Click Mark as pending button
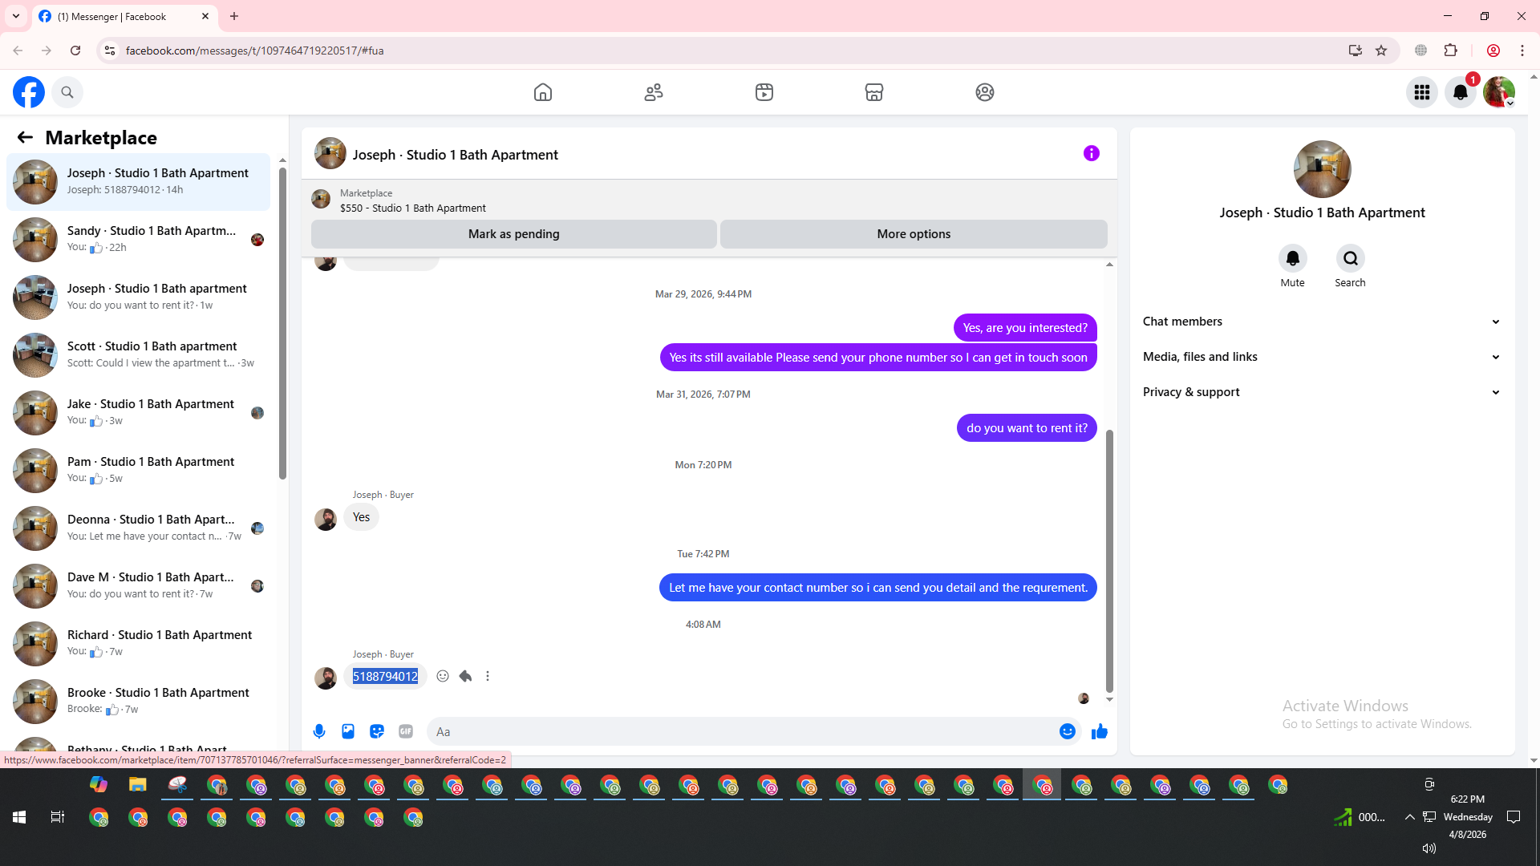The image size is (1540, 866). 513,234
